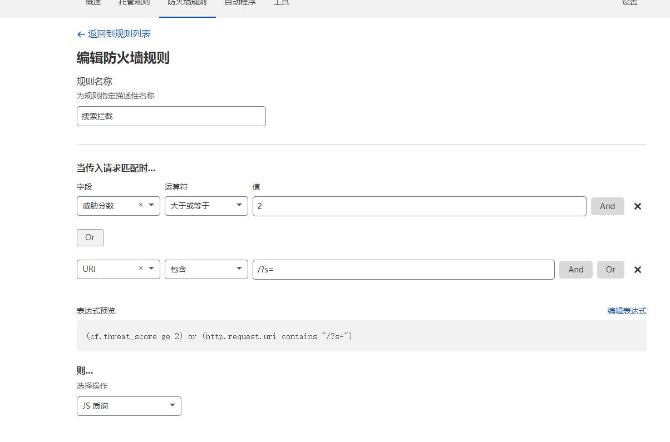
Task: Clear the URI field selection
Action: pos(141,269)
